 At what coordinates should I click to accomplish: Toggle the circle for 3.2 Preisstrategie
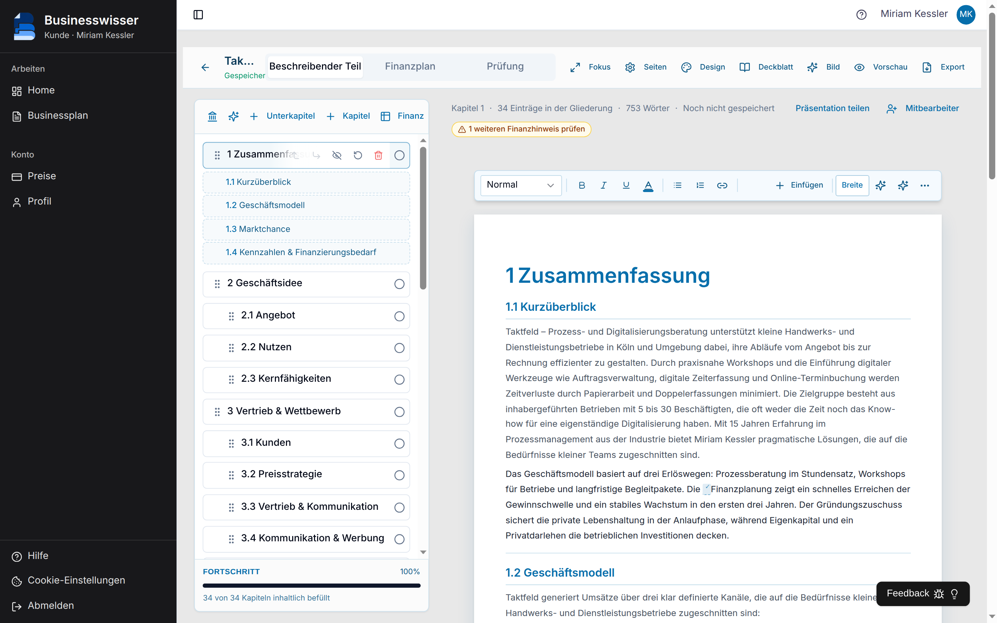tap(399, 475)
